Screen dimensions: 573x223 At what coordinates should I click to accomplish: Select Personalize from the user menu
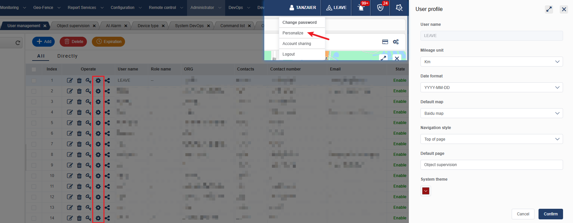click(x=293, y=33)
